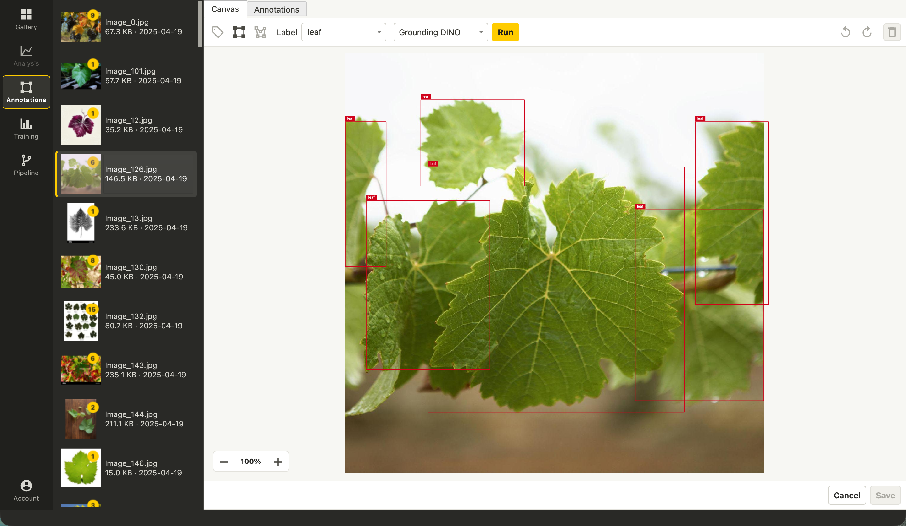Select the top-right leaf box label
The width and height of the screenshot is (906, 526).
click(x=700, y=118)
